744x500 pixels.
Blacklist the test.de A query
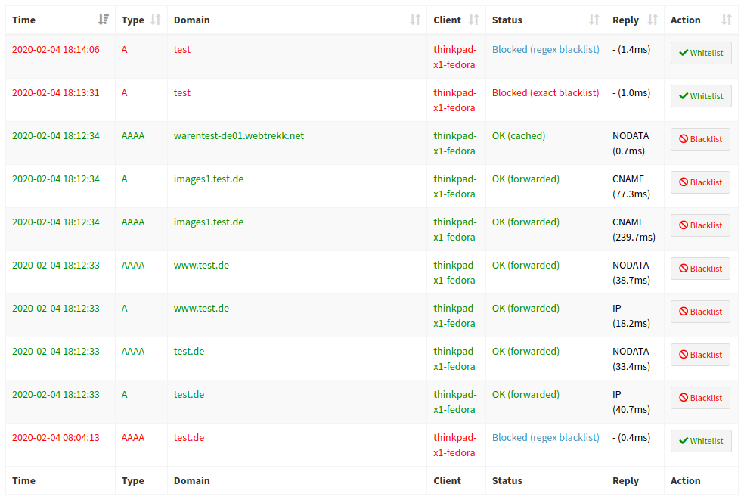click(700, 398)
